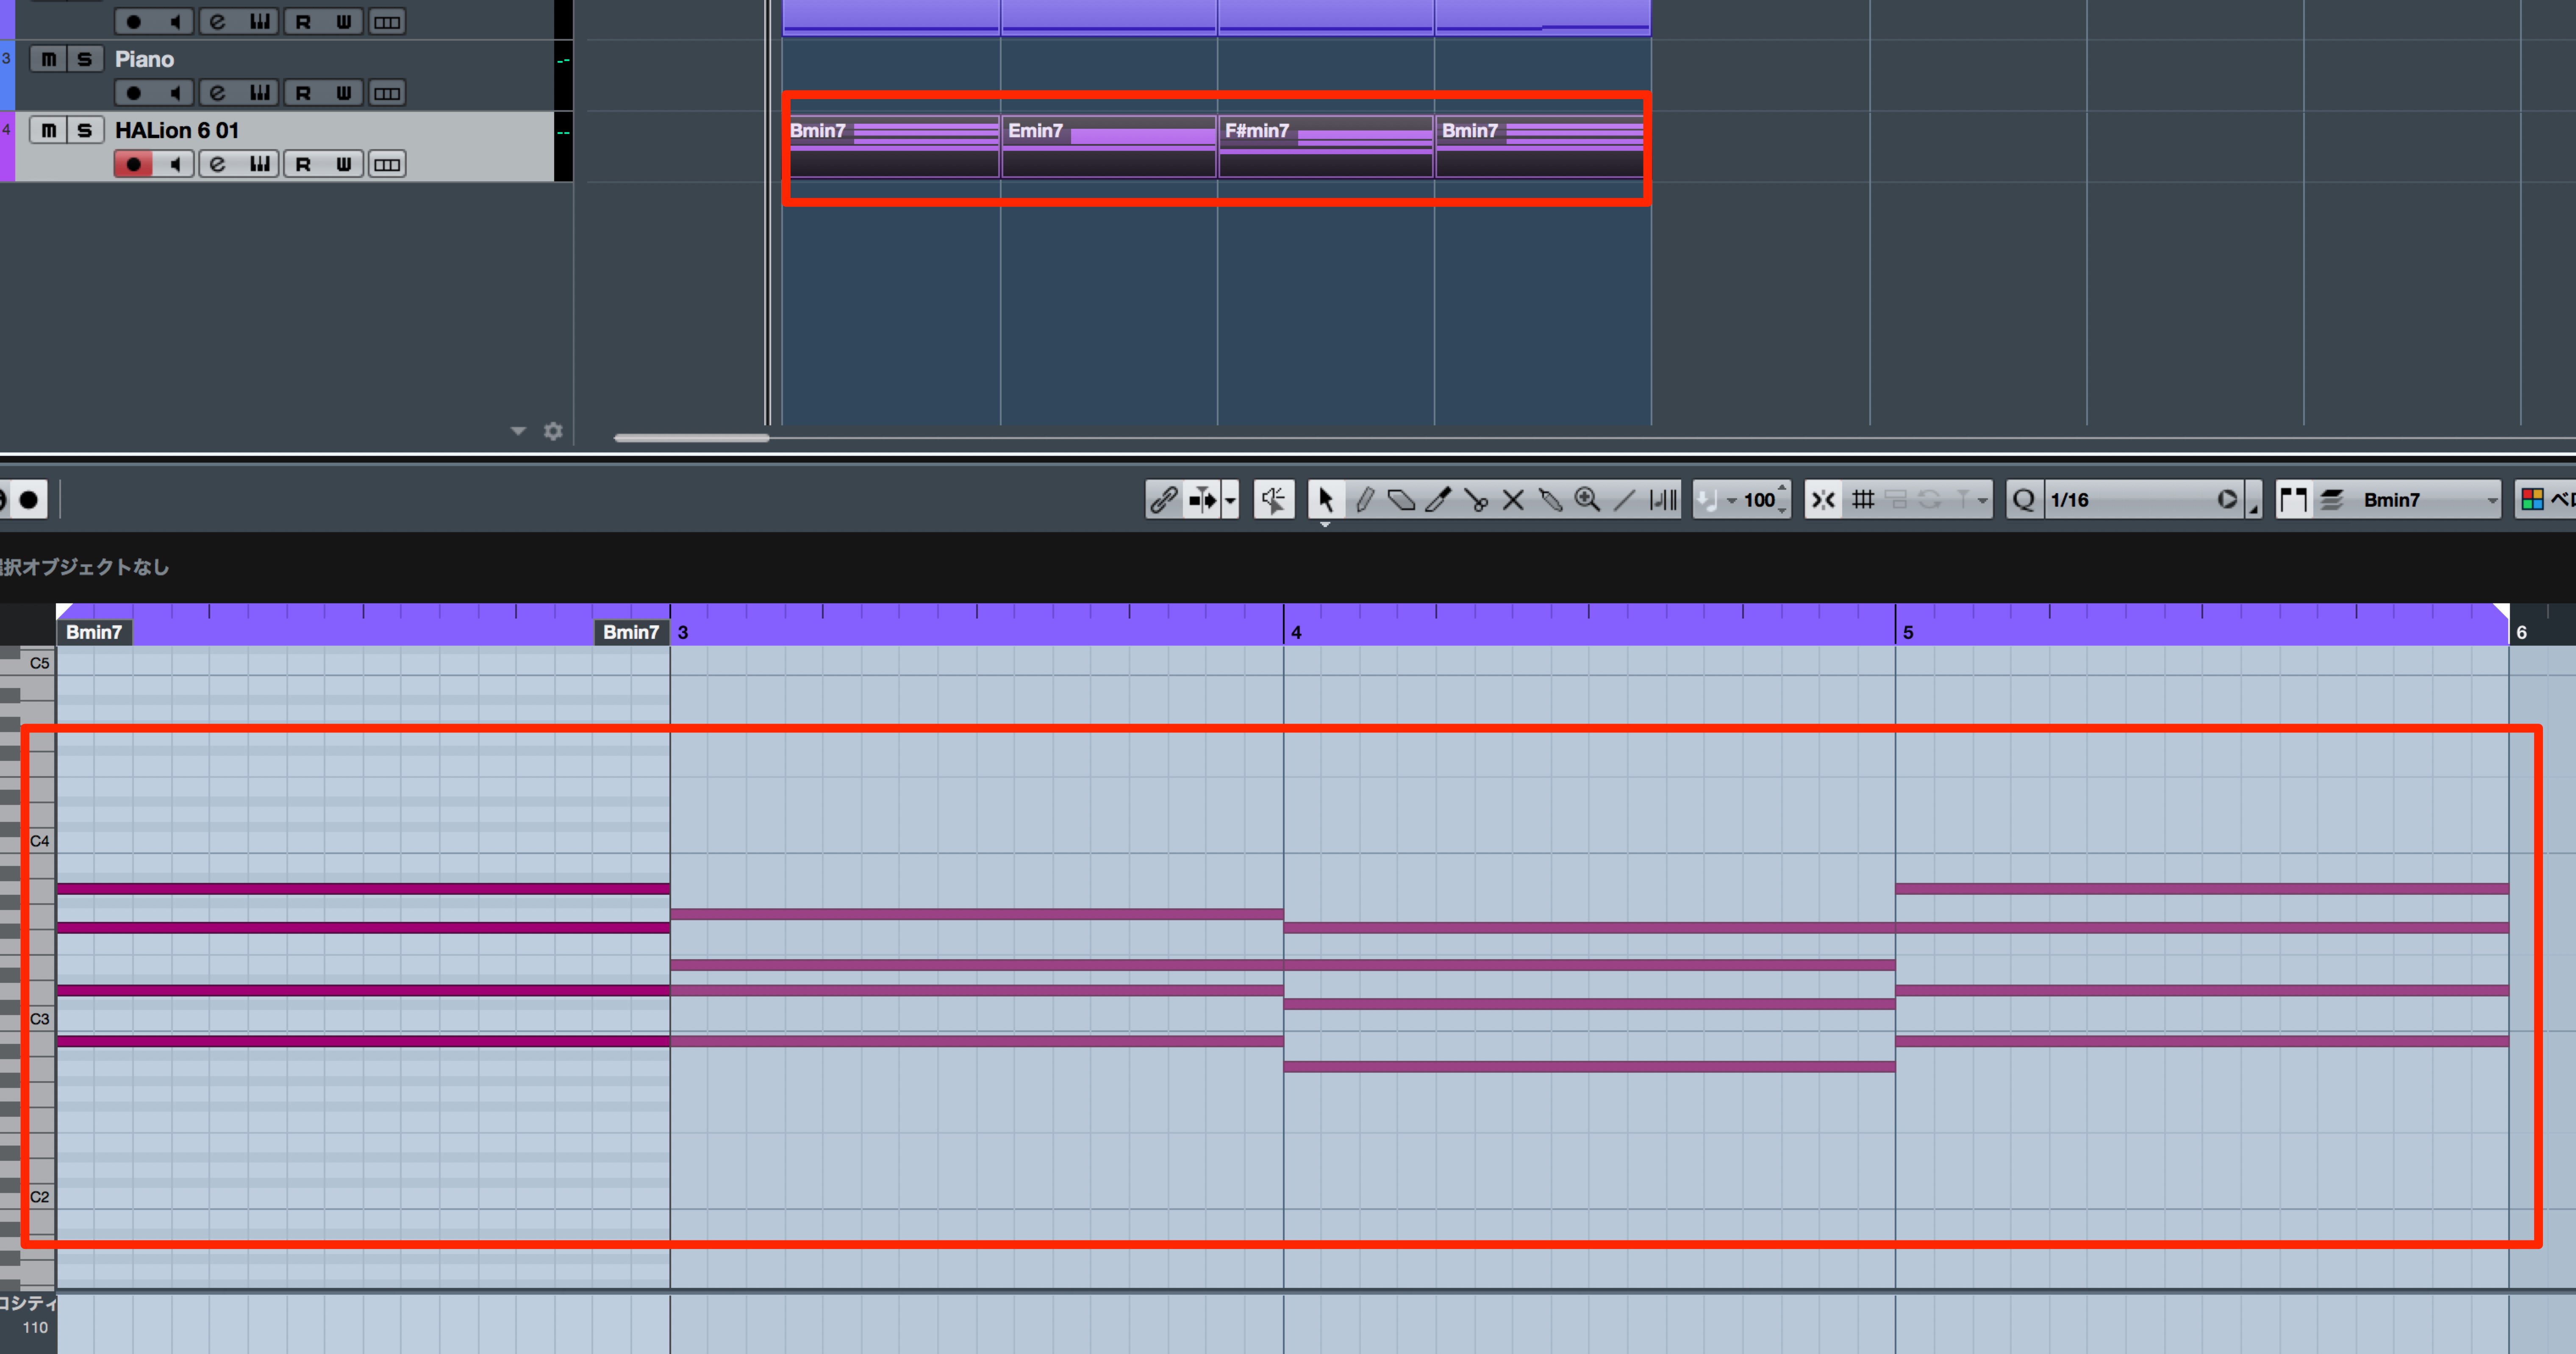Screen dimensions: 2576x1354
Task: Select the Trim knife tool
Action: [x=1438, y=499]
